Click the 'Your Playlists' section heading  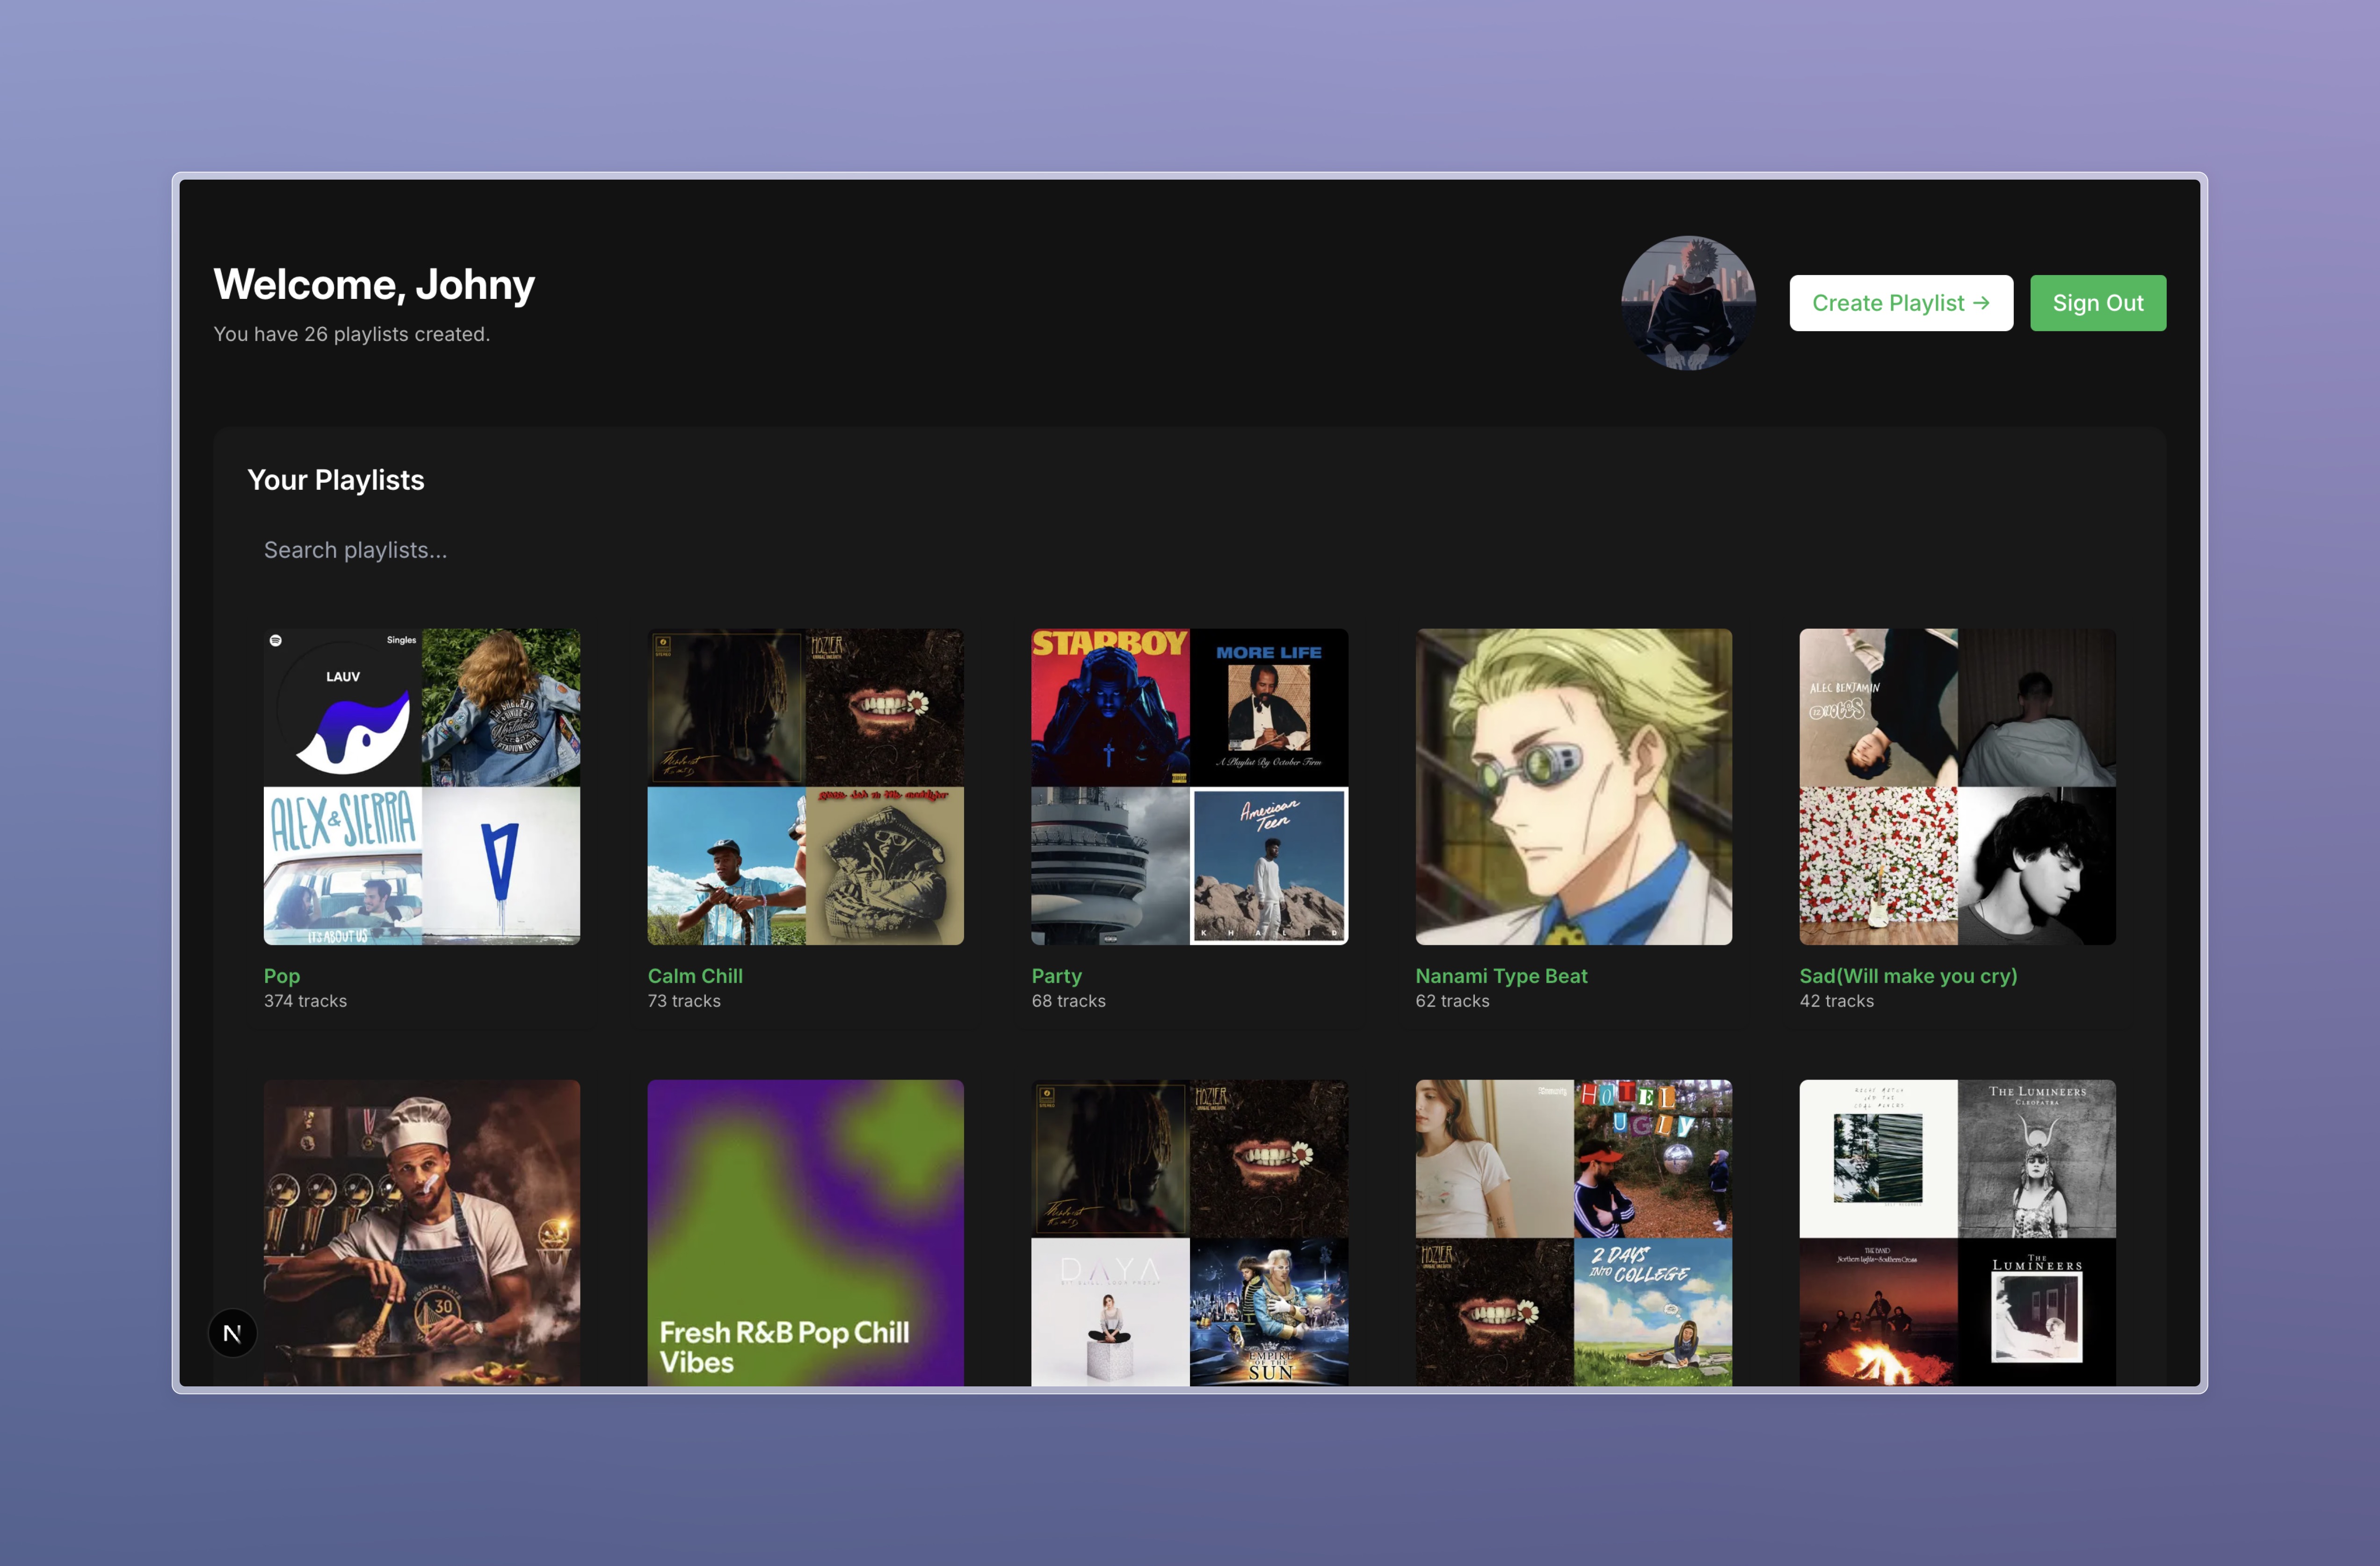[335, 480]
